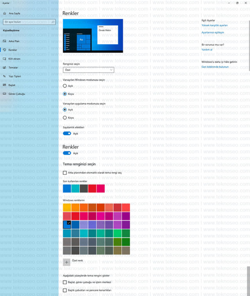Select bright green Windows color swatch
250x296 pixels.
point(118,234)
